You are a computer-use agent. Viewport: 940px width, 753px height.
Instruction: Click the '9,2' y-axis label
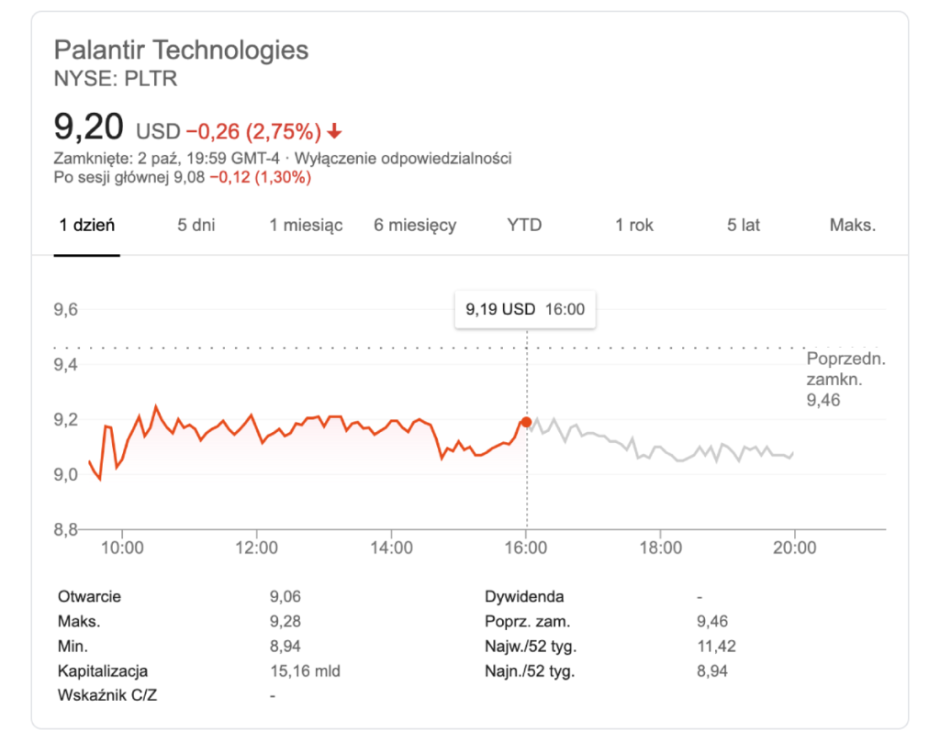[x=66, y=419]
